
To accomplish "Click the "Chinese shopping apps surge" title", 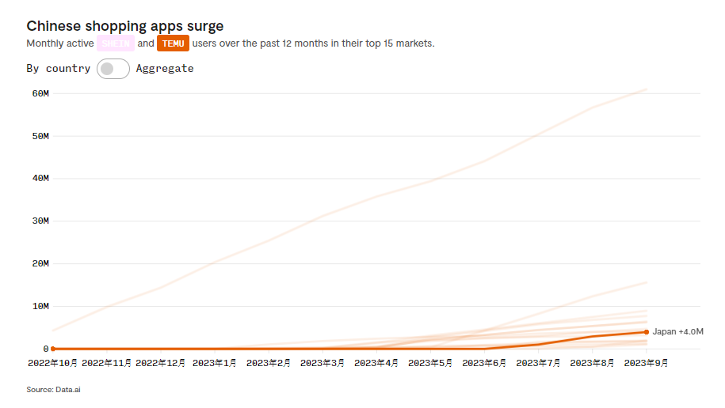I will (125, 26).
